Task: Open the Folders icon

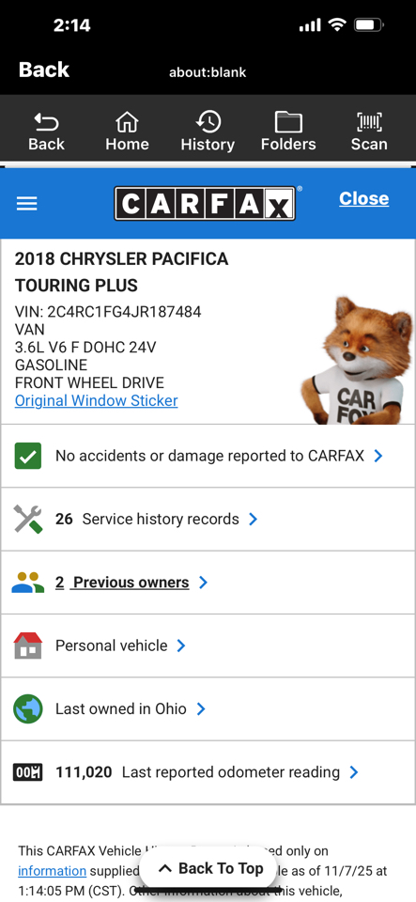Action: click(x=288, y=121)
